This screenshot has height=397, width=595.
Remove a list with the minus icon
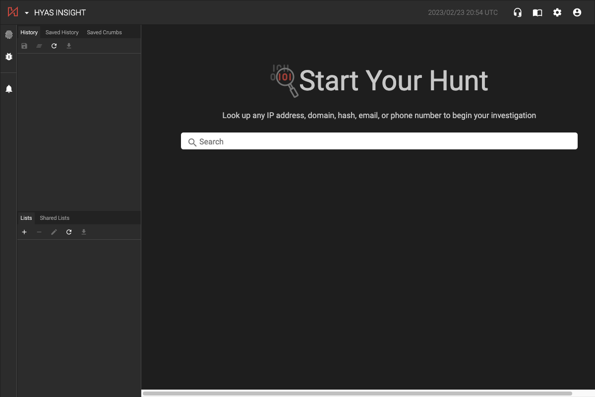39,232
